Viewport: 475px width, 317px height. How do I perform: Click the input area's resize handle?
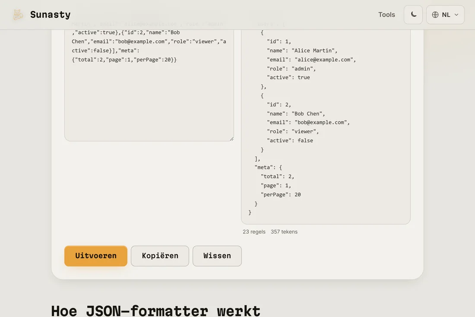point(231,139)
